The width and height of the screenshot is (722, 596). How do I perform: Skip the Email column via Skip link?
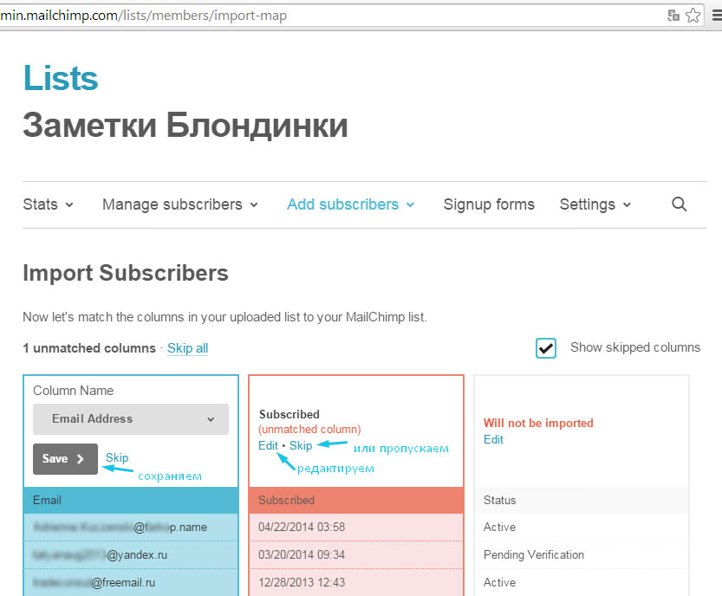117,457
